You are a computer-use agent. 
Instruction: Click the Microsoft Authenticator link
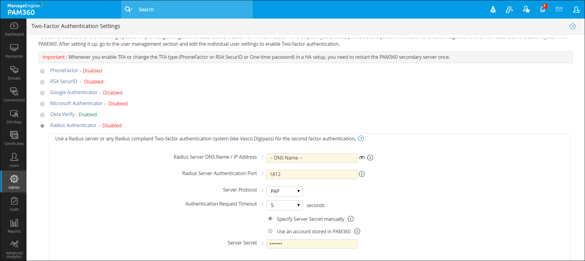[x=76, y=104]
